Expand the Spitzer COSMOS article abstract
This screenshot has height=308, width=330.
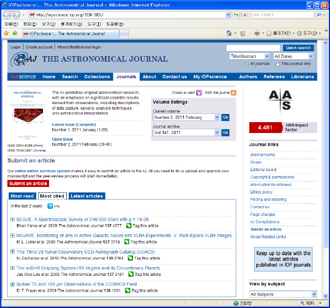coord(13,284)
